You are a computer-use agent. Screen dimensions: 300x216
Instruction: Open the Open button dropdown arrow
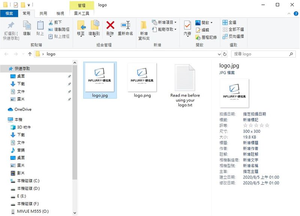(211, 23)
